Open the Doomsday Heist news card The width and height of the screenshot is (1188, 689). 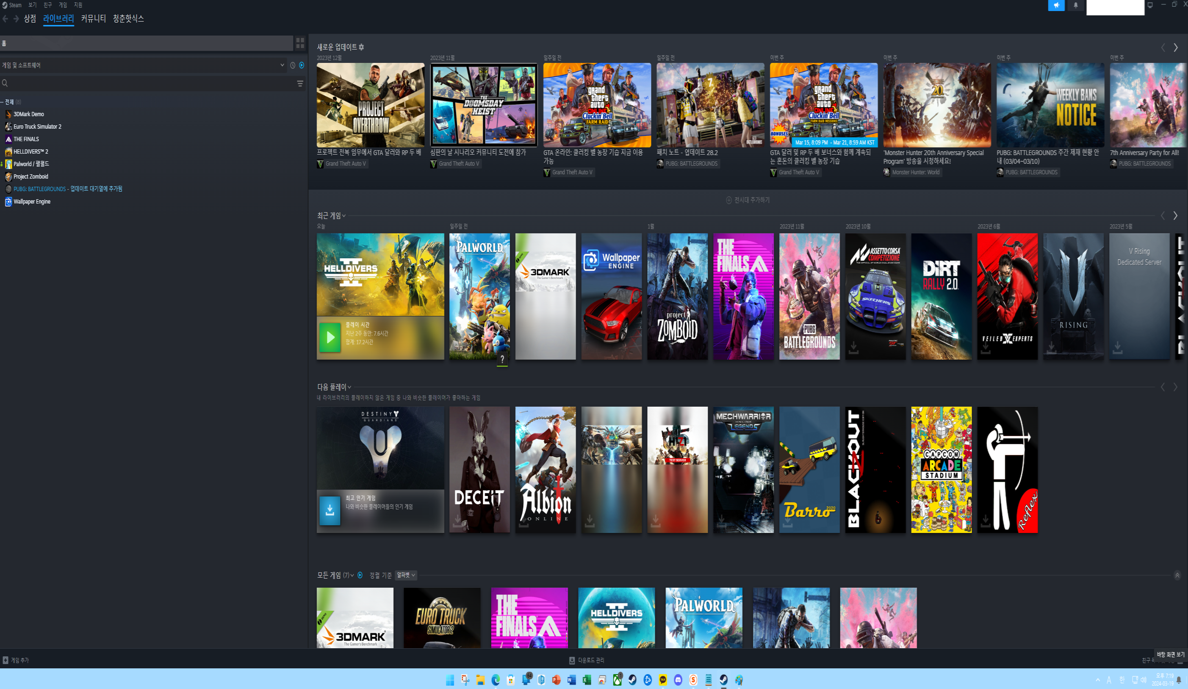click(x=484, y=105)
